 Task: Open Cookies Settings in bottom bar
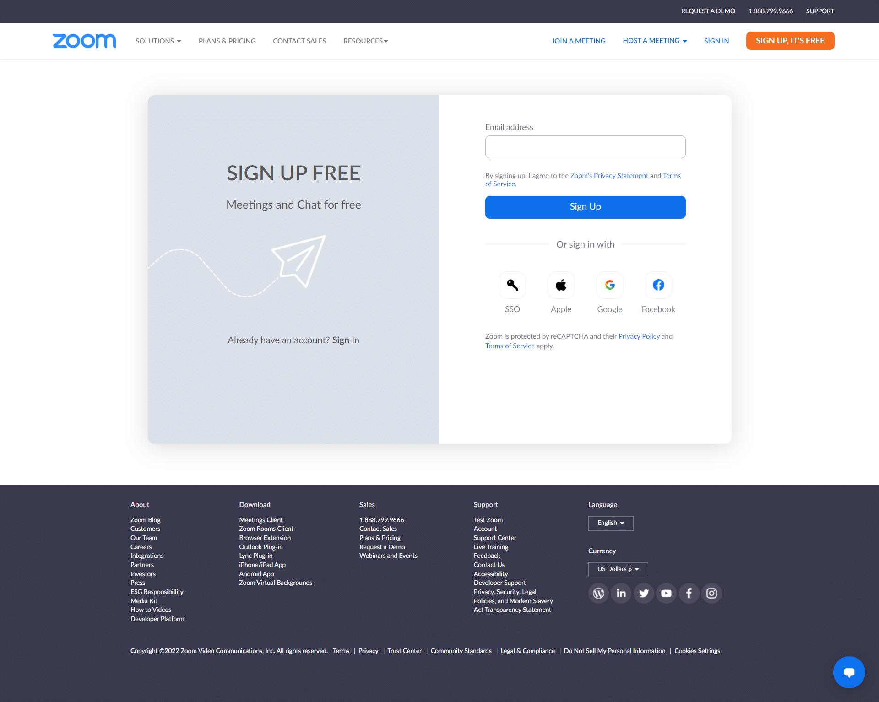697,651
